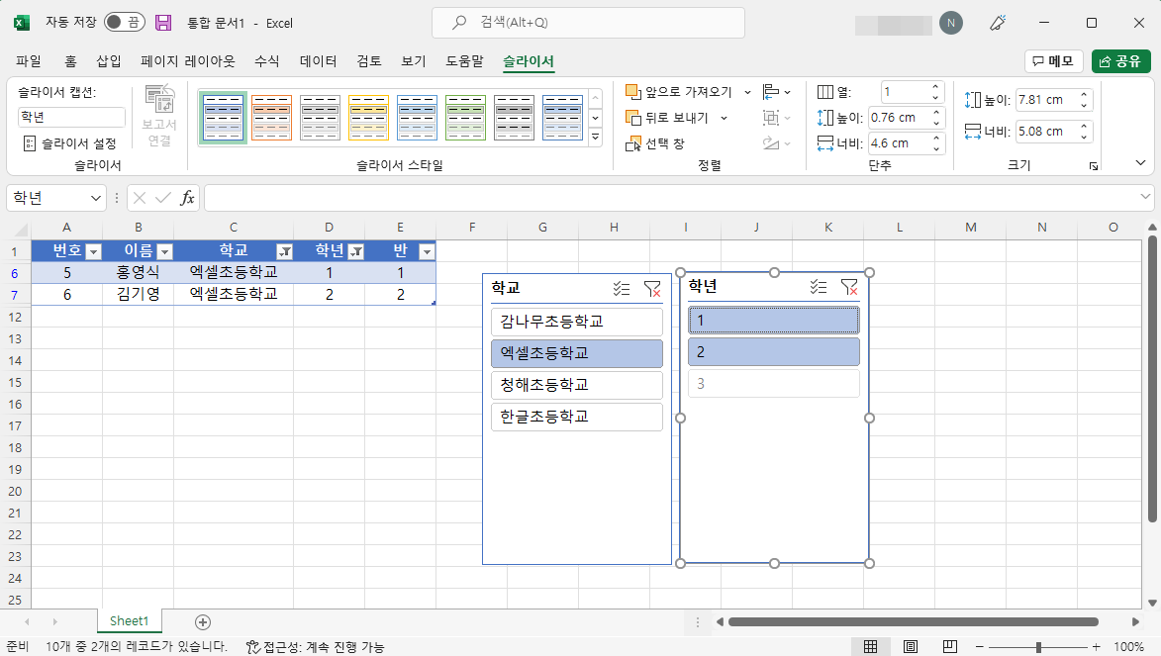Click the 앞으로 가져오기 bring forward icon

pyautogui.click(x=632, y=89)
